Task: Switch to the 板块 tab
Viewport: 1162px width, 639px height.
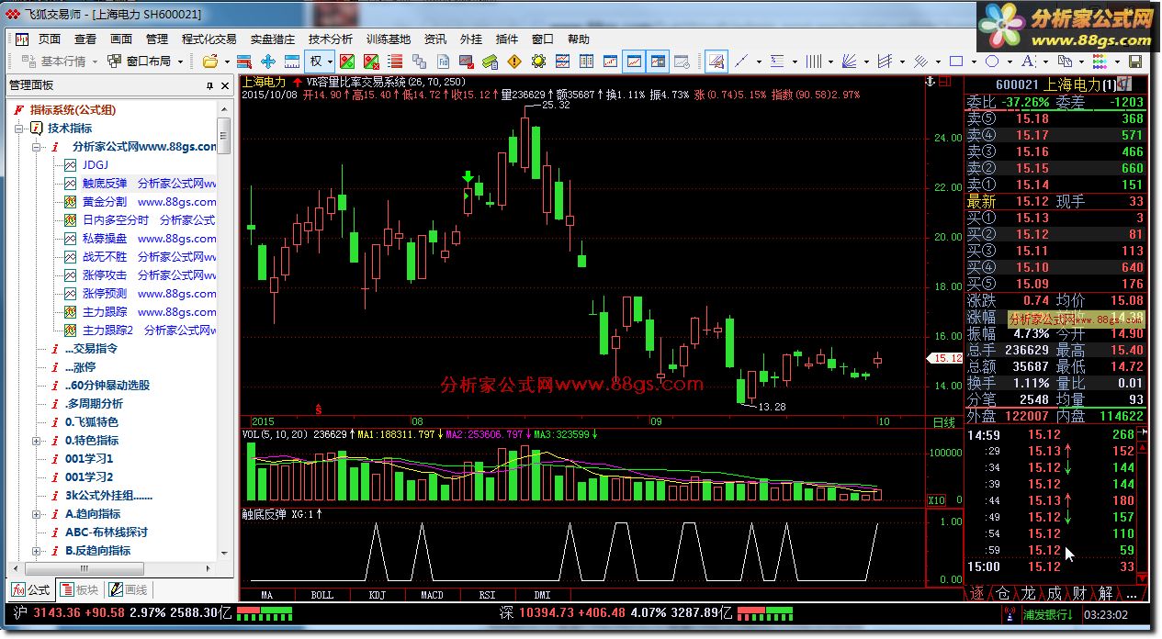Action: point(79,589)
